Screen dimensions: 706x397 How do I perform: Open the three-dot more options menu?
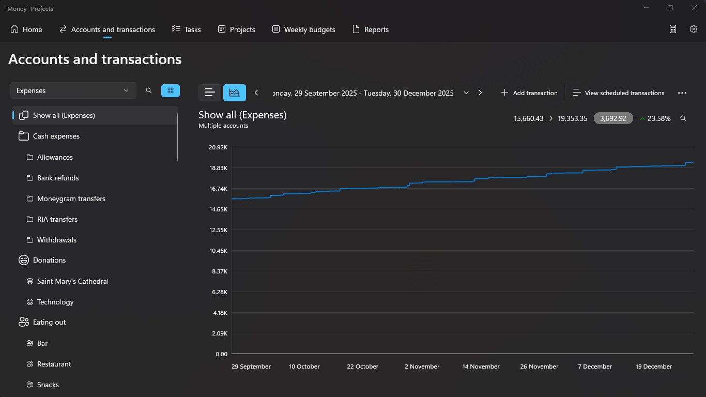coord(682,93)
